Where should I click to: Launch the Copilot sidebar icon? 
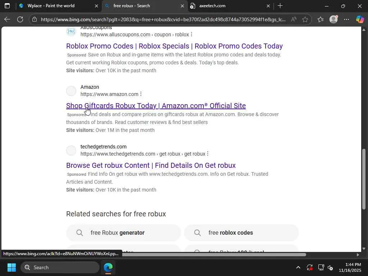coord(360,19)
